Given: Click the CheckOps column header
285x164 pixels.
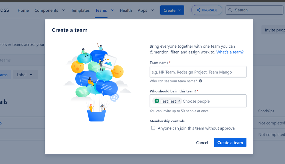Looking at the screenshot, I should (x=266, y=111).
